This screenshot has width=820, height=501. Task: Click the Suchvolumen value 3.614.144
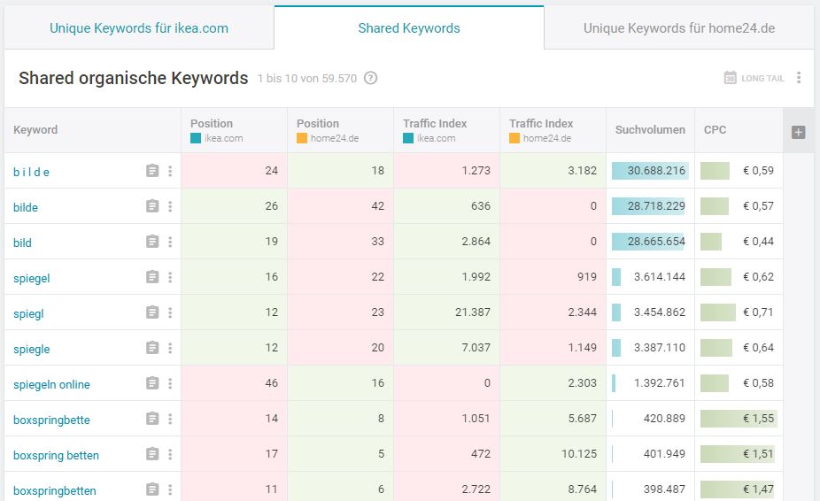660,277
